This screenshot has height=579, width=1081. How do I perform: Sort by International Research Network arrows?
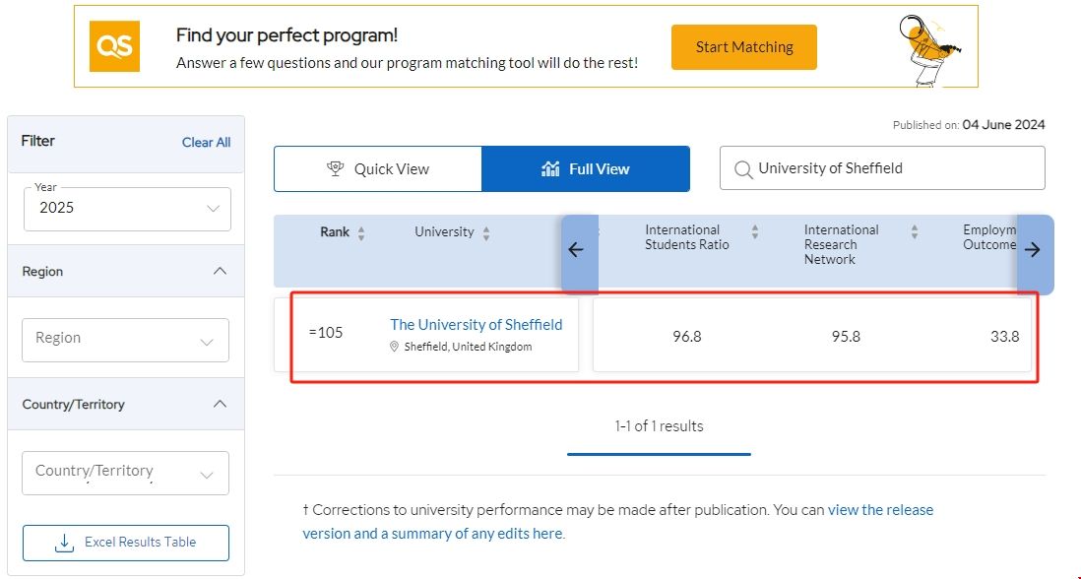coord(915,232)
